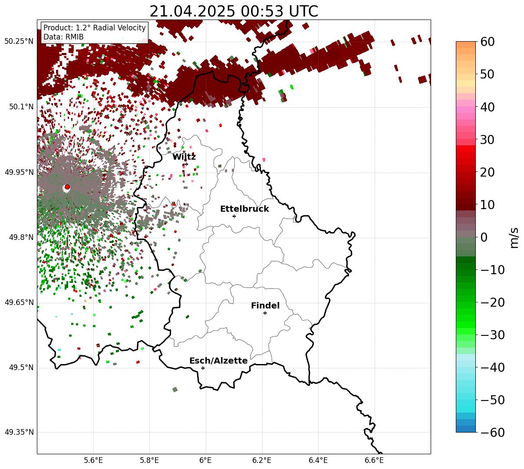This screenshot has height=469, width=524.
Task: Click the 6.6°E longitude tick label
Action: point(374,460)
